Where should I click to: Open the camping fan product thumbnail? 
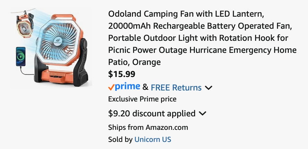click(x=51, y=48)
